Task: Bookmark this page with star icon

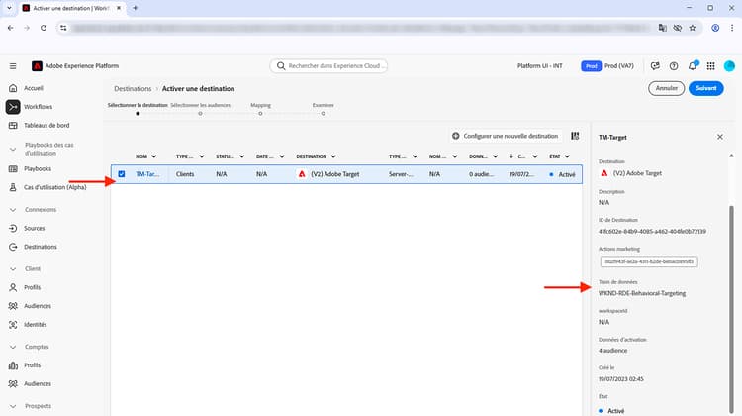Action: [693, 28]
